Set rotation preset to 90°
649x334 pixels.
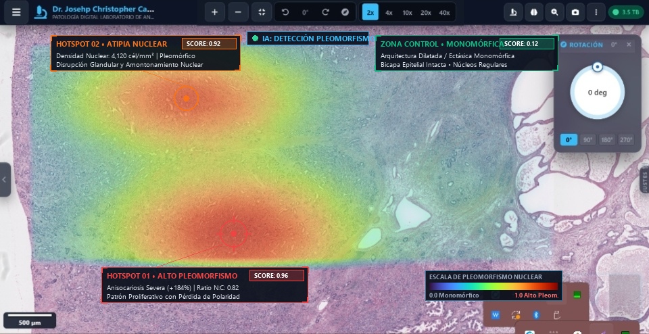(587, 140)
